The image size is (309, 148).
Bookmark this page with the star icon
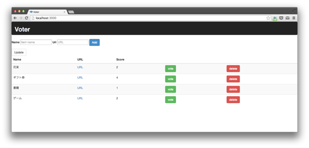(x=268, y=18)
